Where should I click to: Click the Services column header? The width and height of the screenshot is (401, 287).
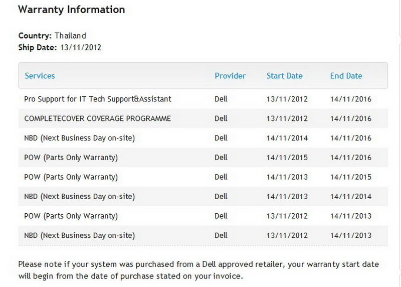(40, 76)
